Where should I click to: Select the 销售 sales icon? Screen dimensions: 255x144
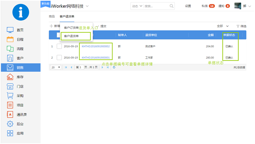point(10,68)
